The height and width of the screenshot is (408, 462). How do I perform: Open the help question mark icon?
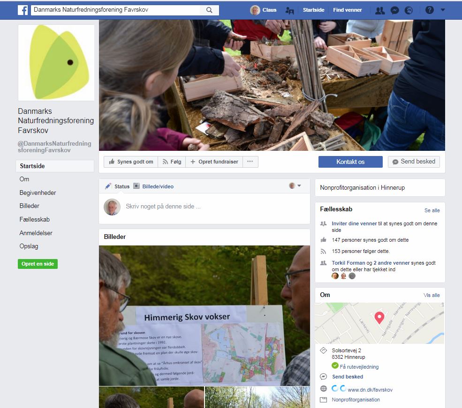pos(429,10)
